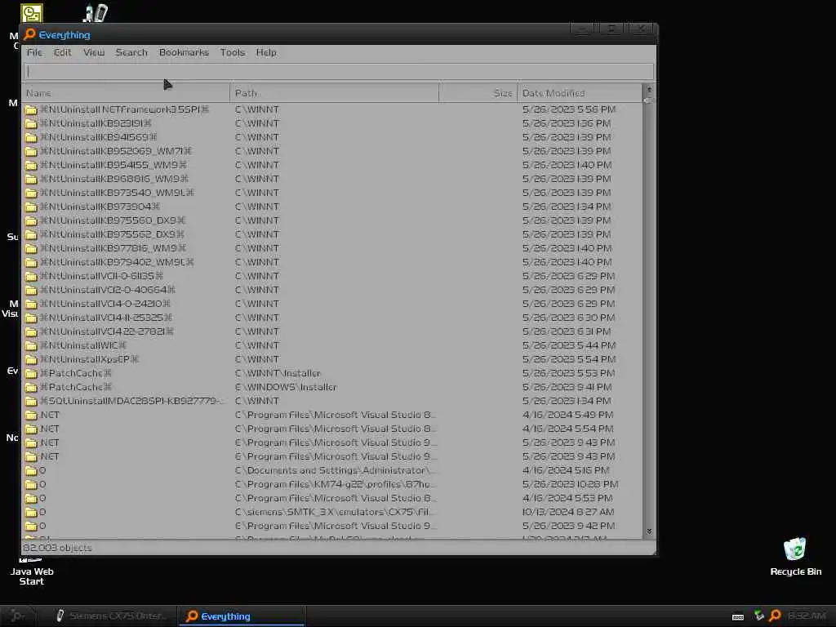
Task: Click folder icon of $NtUninstall.NETFramework3.5SP1$
Action: click(x=31, y=109)
